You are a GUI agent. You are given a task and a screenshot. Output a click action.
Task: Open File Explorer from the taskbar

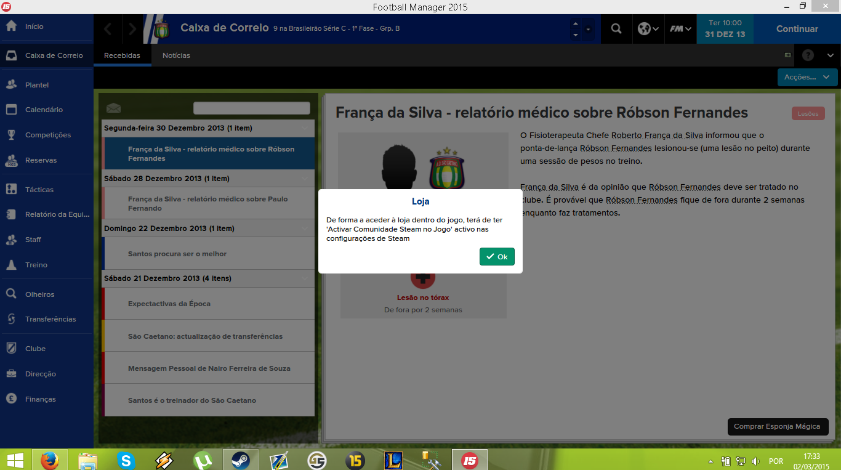click(x=88, y=460)
